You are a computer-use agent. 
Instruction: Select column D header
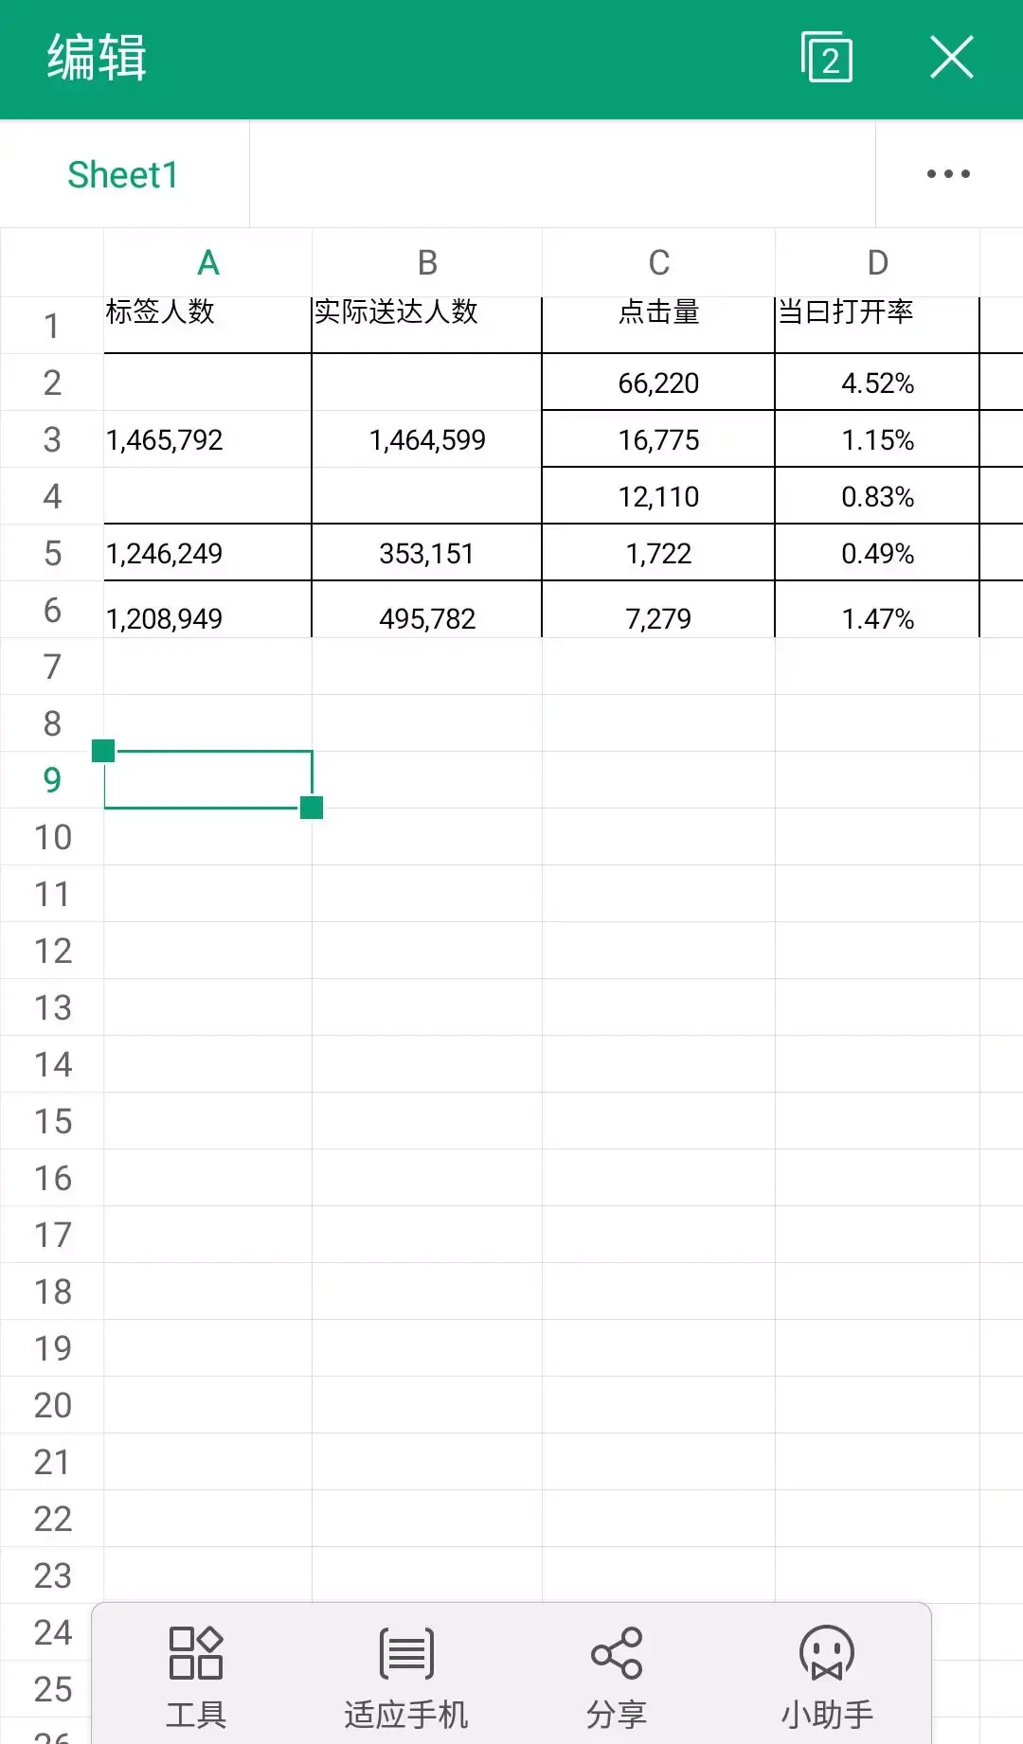coord(877,262)
